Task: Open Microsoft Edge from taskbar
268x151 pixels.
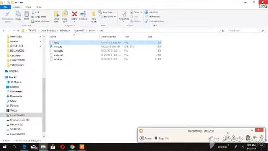Action: (x=24, y=147)
